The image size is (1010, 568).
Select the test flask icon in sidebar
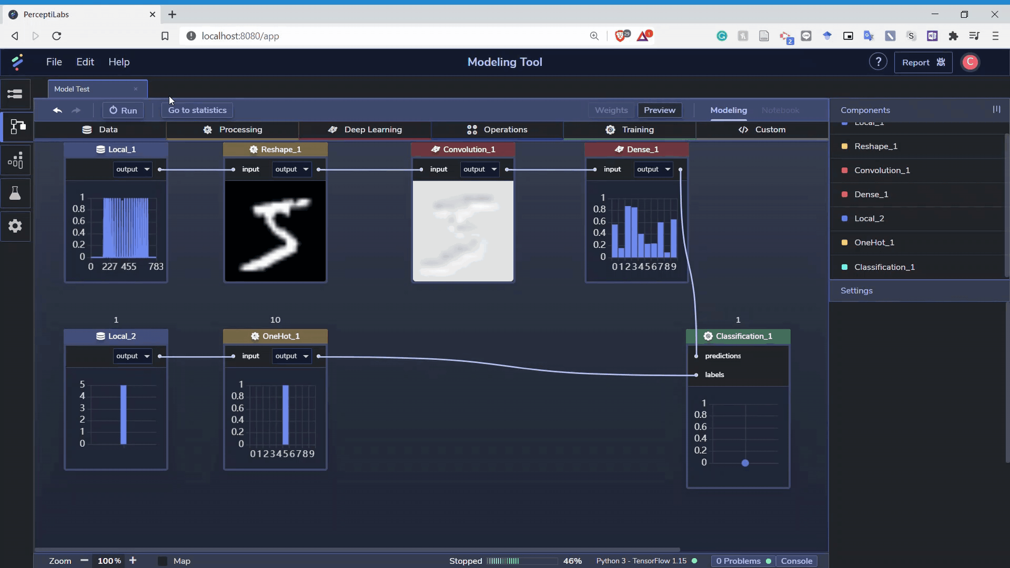pos(15,193)
